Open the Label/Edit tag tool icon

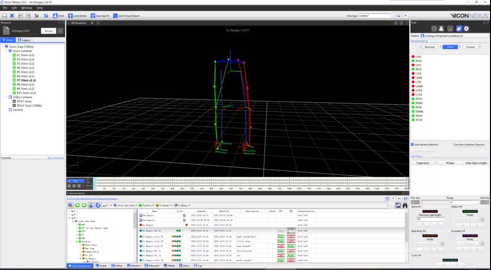[x=459, y=29]
